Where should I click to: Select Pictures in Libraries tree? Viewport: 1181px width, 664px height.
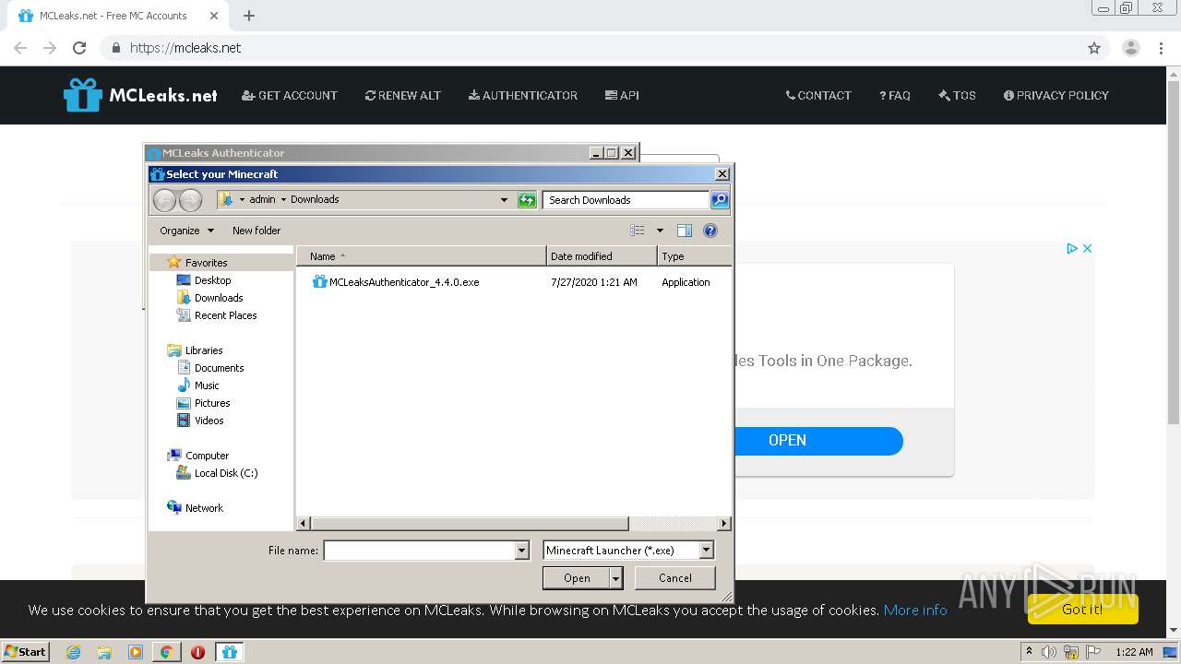click(212, 403)
